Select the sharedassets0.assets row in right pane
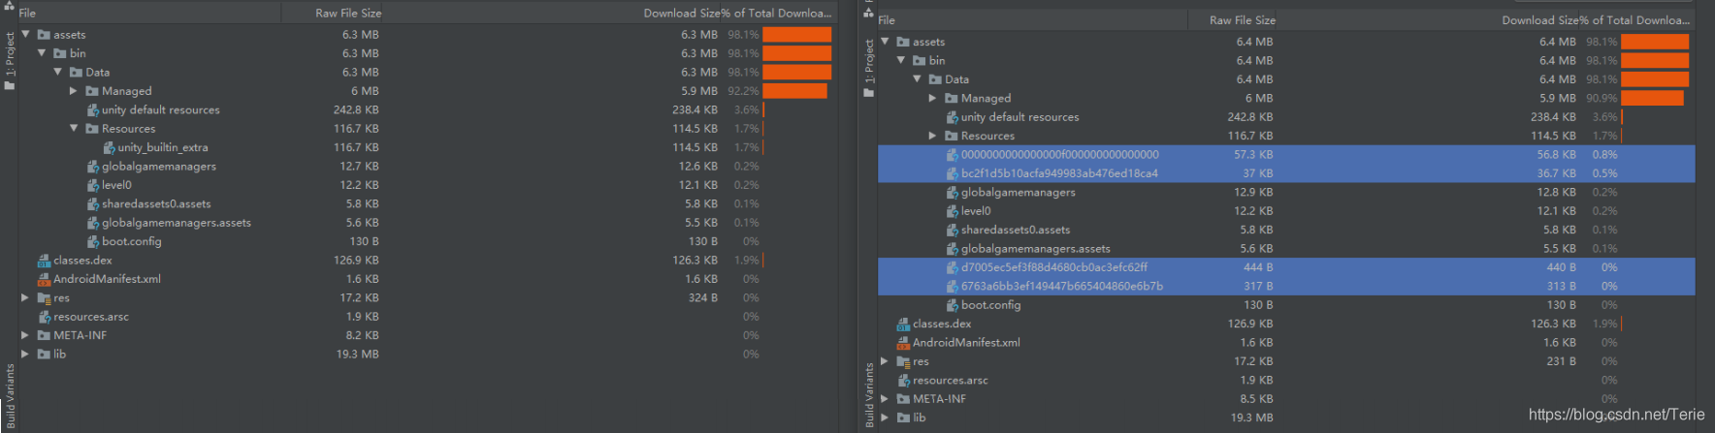The height and width of the screenshot is (433, 1715). [1286, 230]
